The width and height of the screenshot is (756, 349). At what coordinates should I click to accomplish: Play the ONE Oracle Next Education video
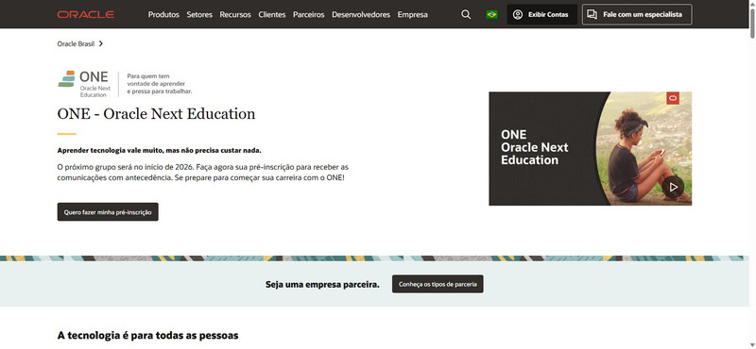[x=673, y=187]
